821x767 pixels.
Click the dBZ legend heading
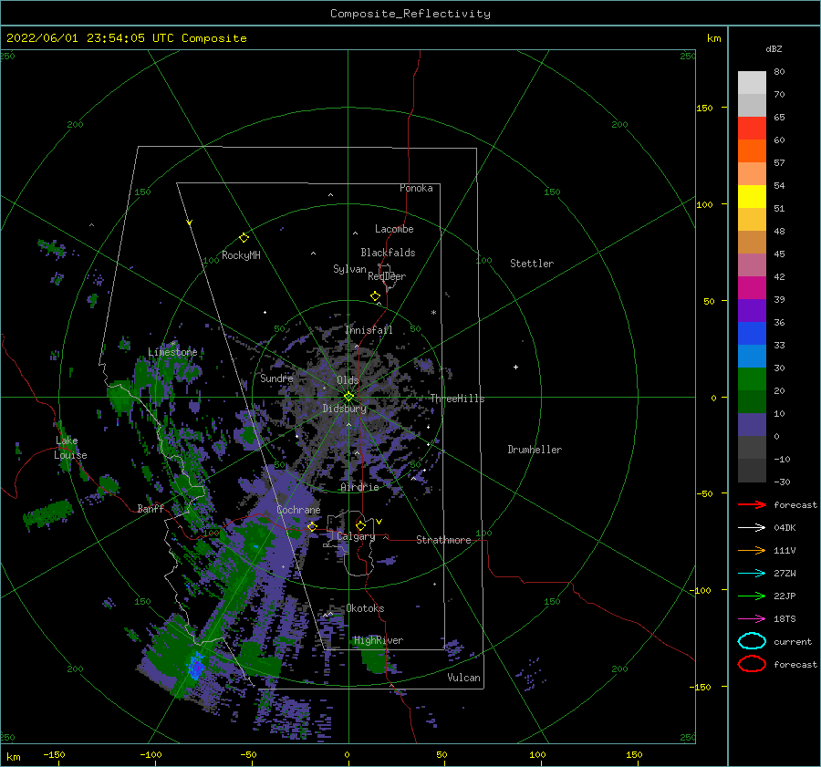[774, 48]
